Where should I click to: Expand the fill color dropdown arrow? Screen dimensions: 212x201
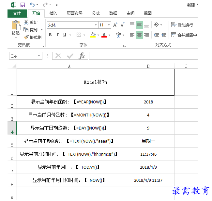pos(98,35)
